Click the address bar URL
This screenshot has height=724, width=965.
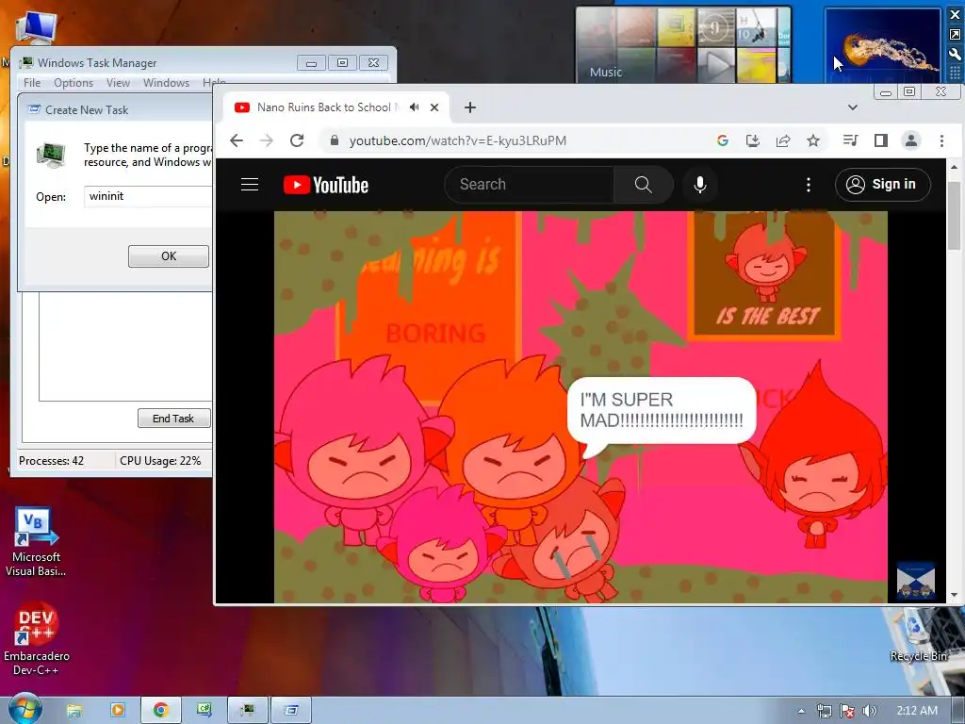tap(457, 141)
